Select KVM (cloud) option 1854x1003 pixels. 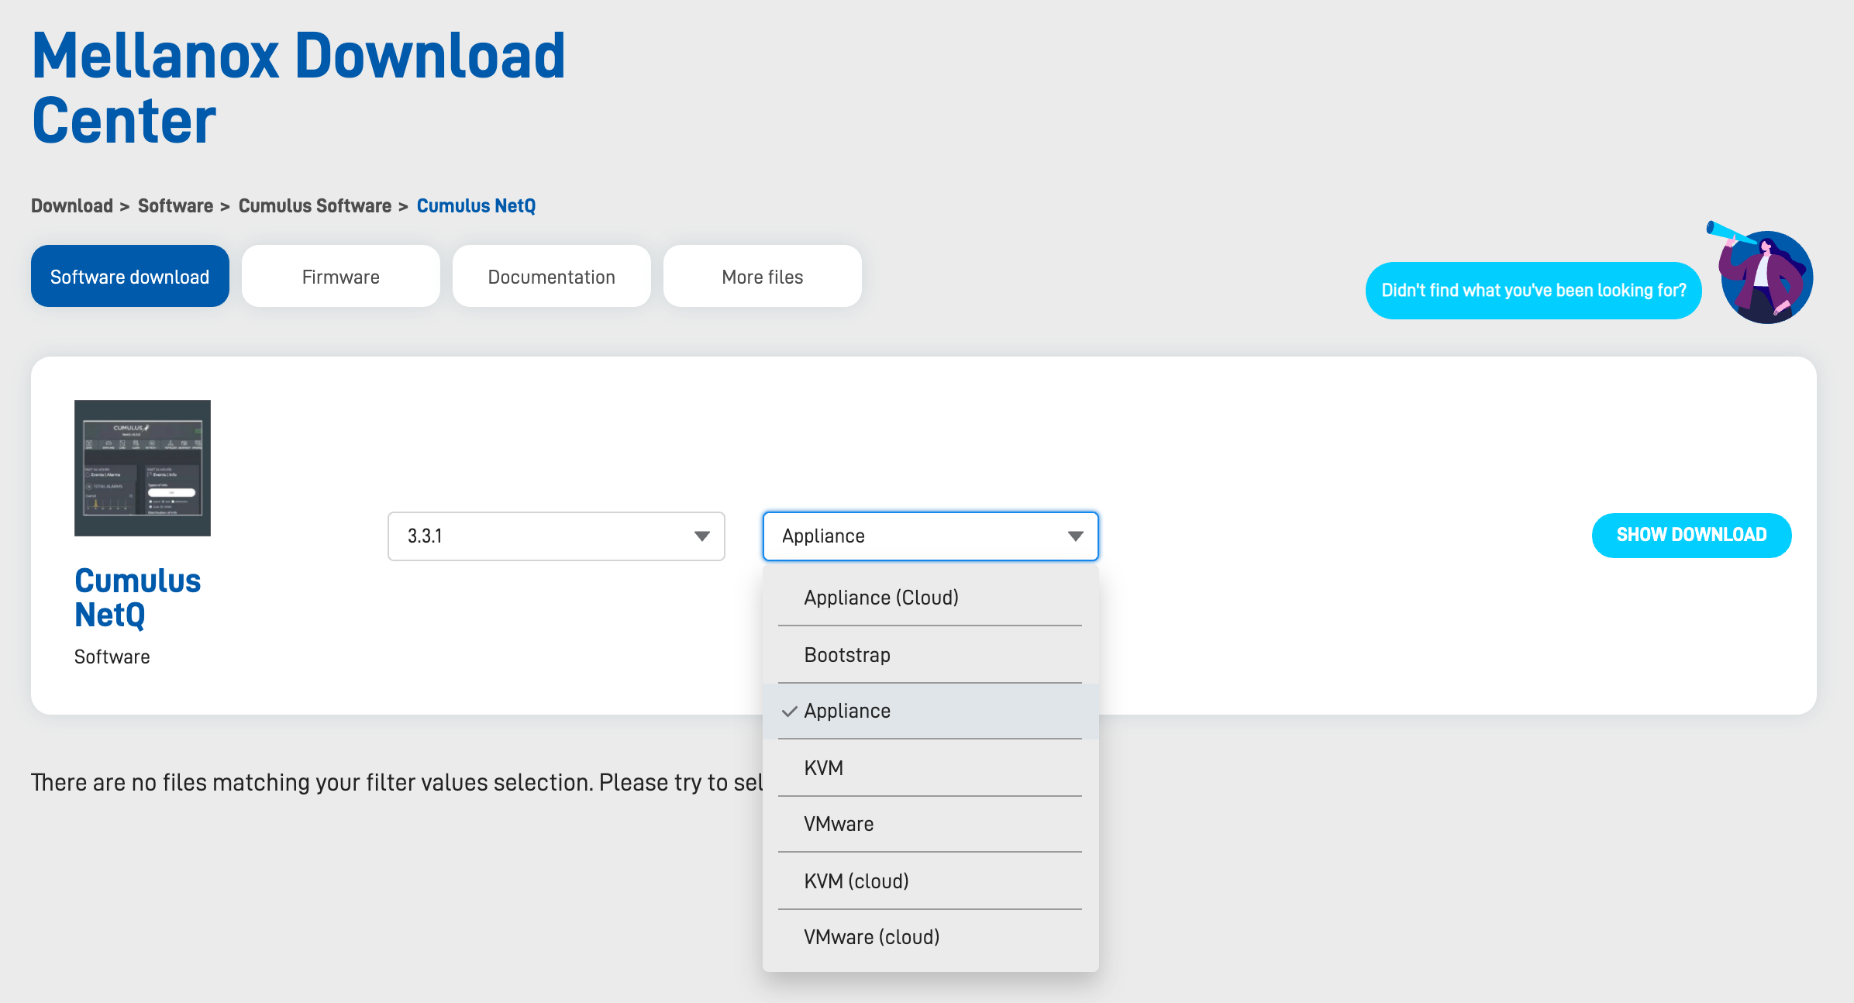tap(856, 881)
